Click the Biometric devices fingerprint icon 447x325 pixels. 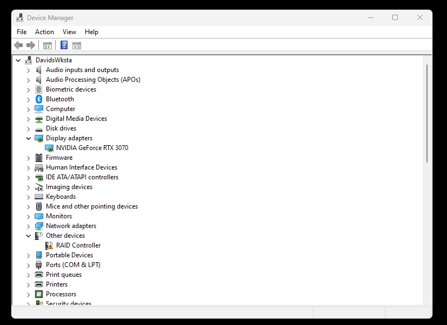click(39, 89)
